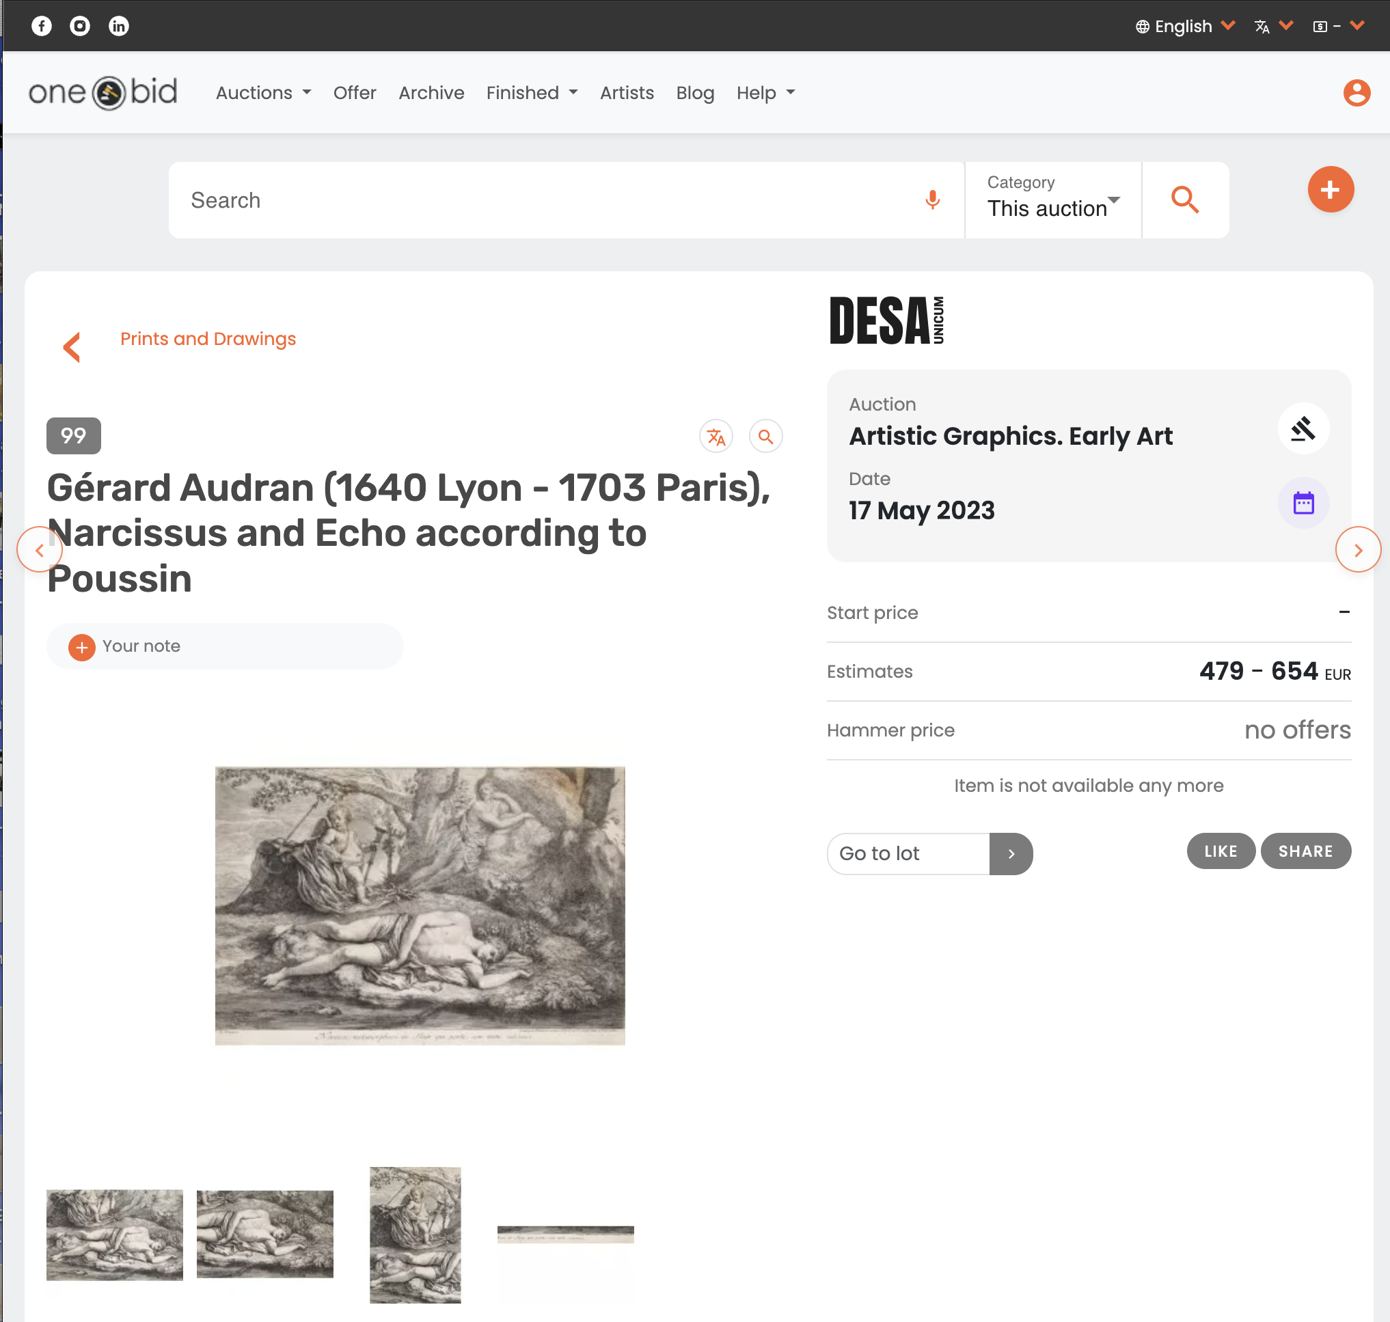Click the orange plus floating button
Image resolution: width=1390 pixels, height=1322 pixels.
pyautogui.click(x=1330, y=189)
